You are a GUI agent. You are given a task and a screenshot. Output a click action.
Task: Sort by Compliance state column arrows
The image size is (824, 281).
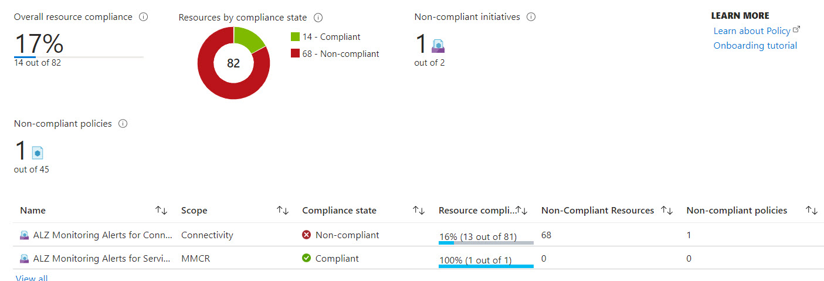click(x=419, y=210)
